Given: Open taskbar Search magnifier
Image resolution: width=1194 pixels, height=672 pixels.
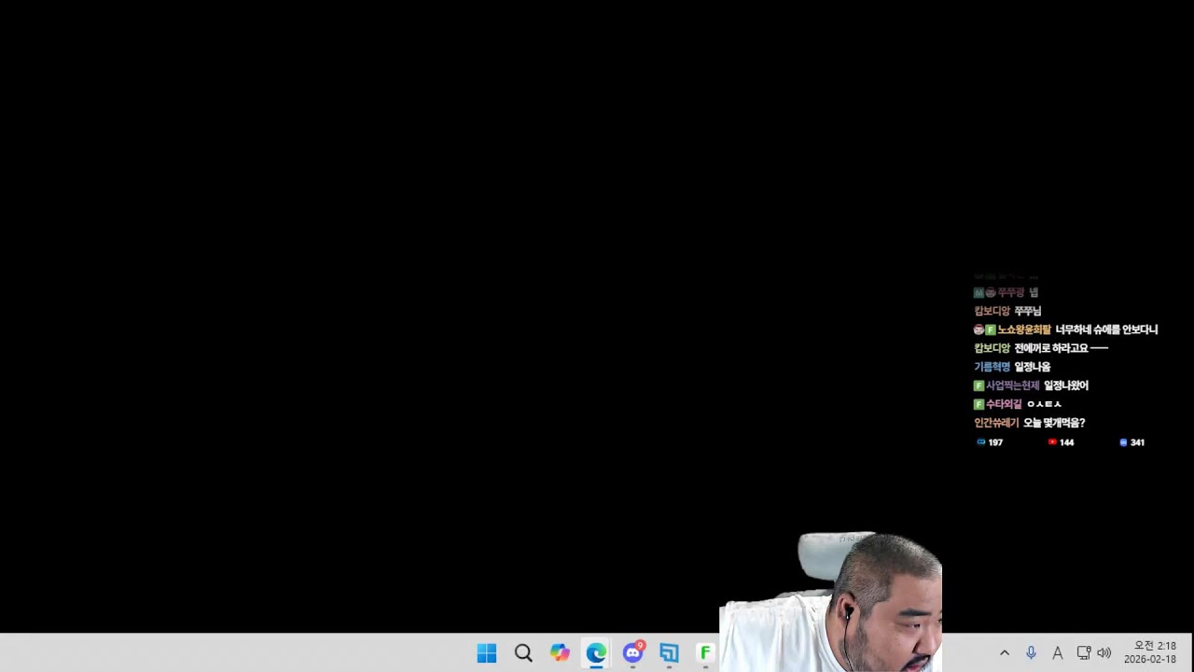Looking at the screenshot, I should (523, 653).
